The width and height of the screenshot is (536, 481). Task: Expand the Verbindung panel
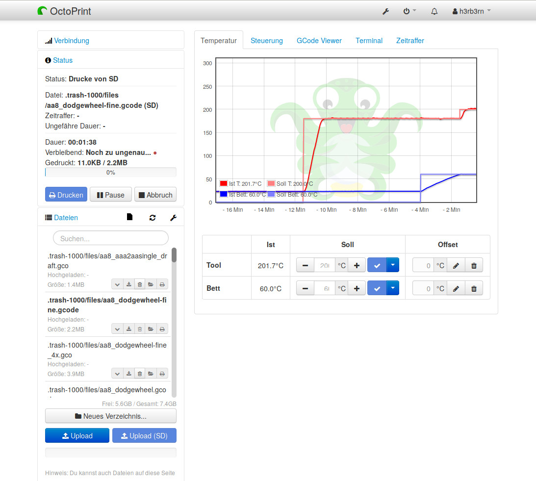(72, 41)
